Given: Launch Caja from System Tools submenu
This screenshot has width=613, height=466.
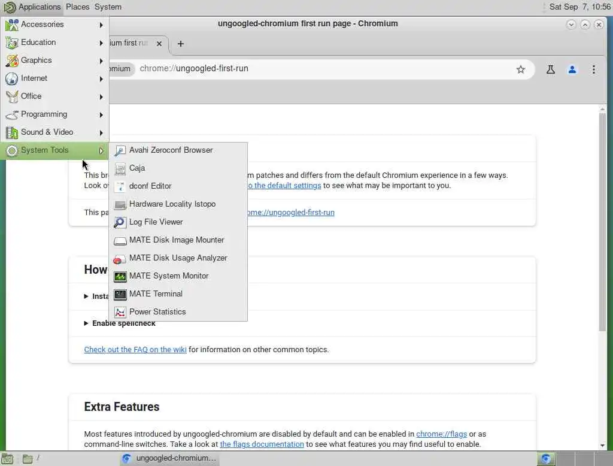Looking at the screenshot, I should pyautogui.click(x=178, y=168).
